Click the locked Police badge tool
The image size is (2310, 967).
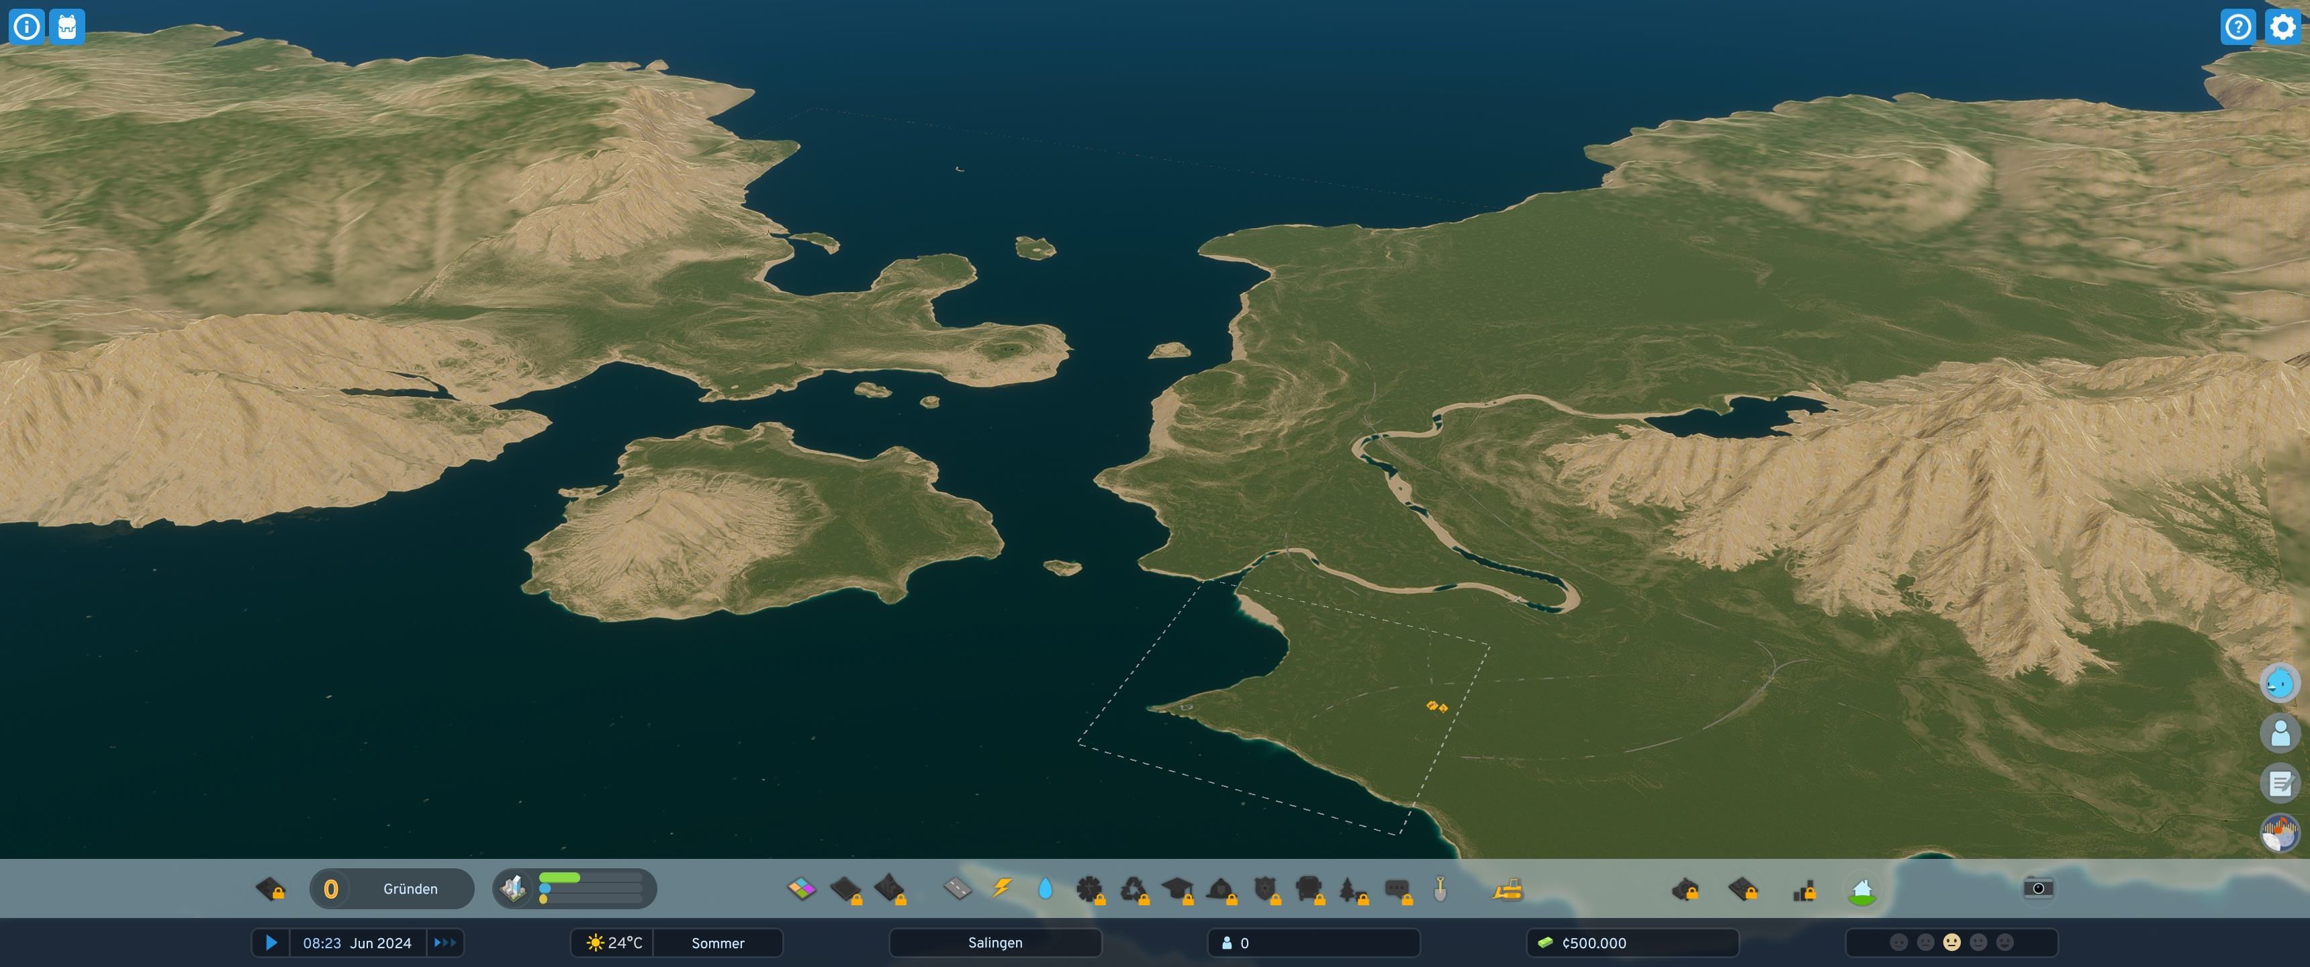coord(1266,889)
